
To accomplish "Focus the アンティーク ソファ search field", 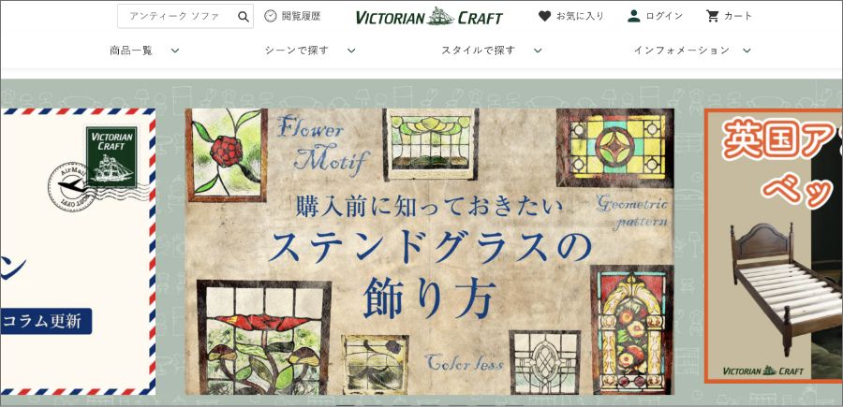I will pos(177,16).
